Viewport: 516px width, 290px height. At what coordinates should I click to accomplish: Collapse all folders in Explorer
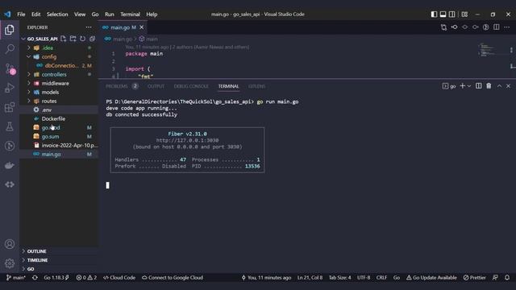click(92, 39)
